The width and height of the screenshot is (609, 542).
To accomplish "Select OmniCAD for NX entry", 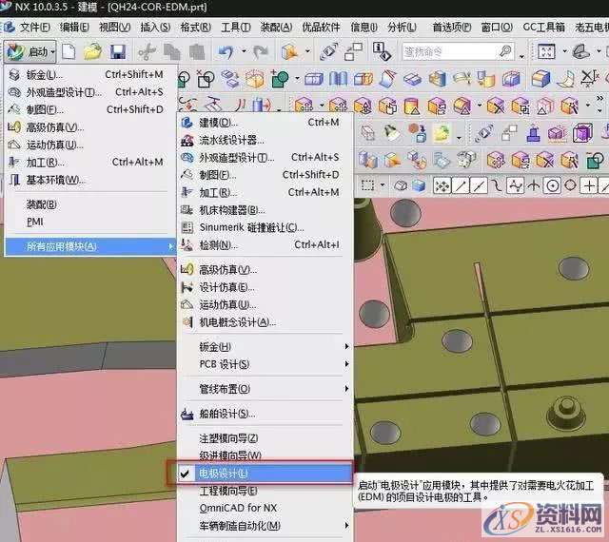I will (265, 508).
